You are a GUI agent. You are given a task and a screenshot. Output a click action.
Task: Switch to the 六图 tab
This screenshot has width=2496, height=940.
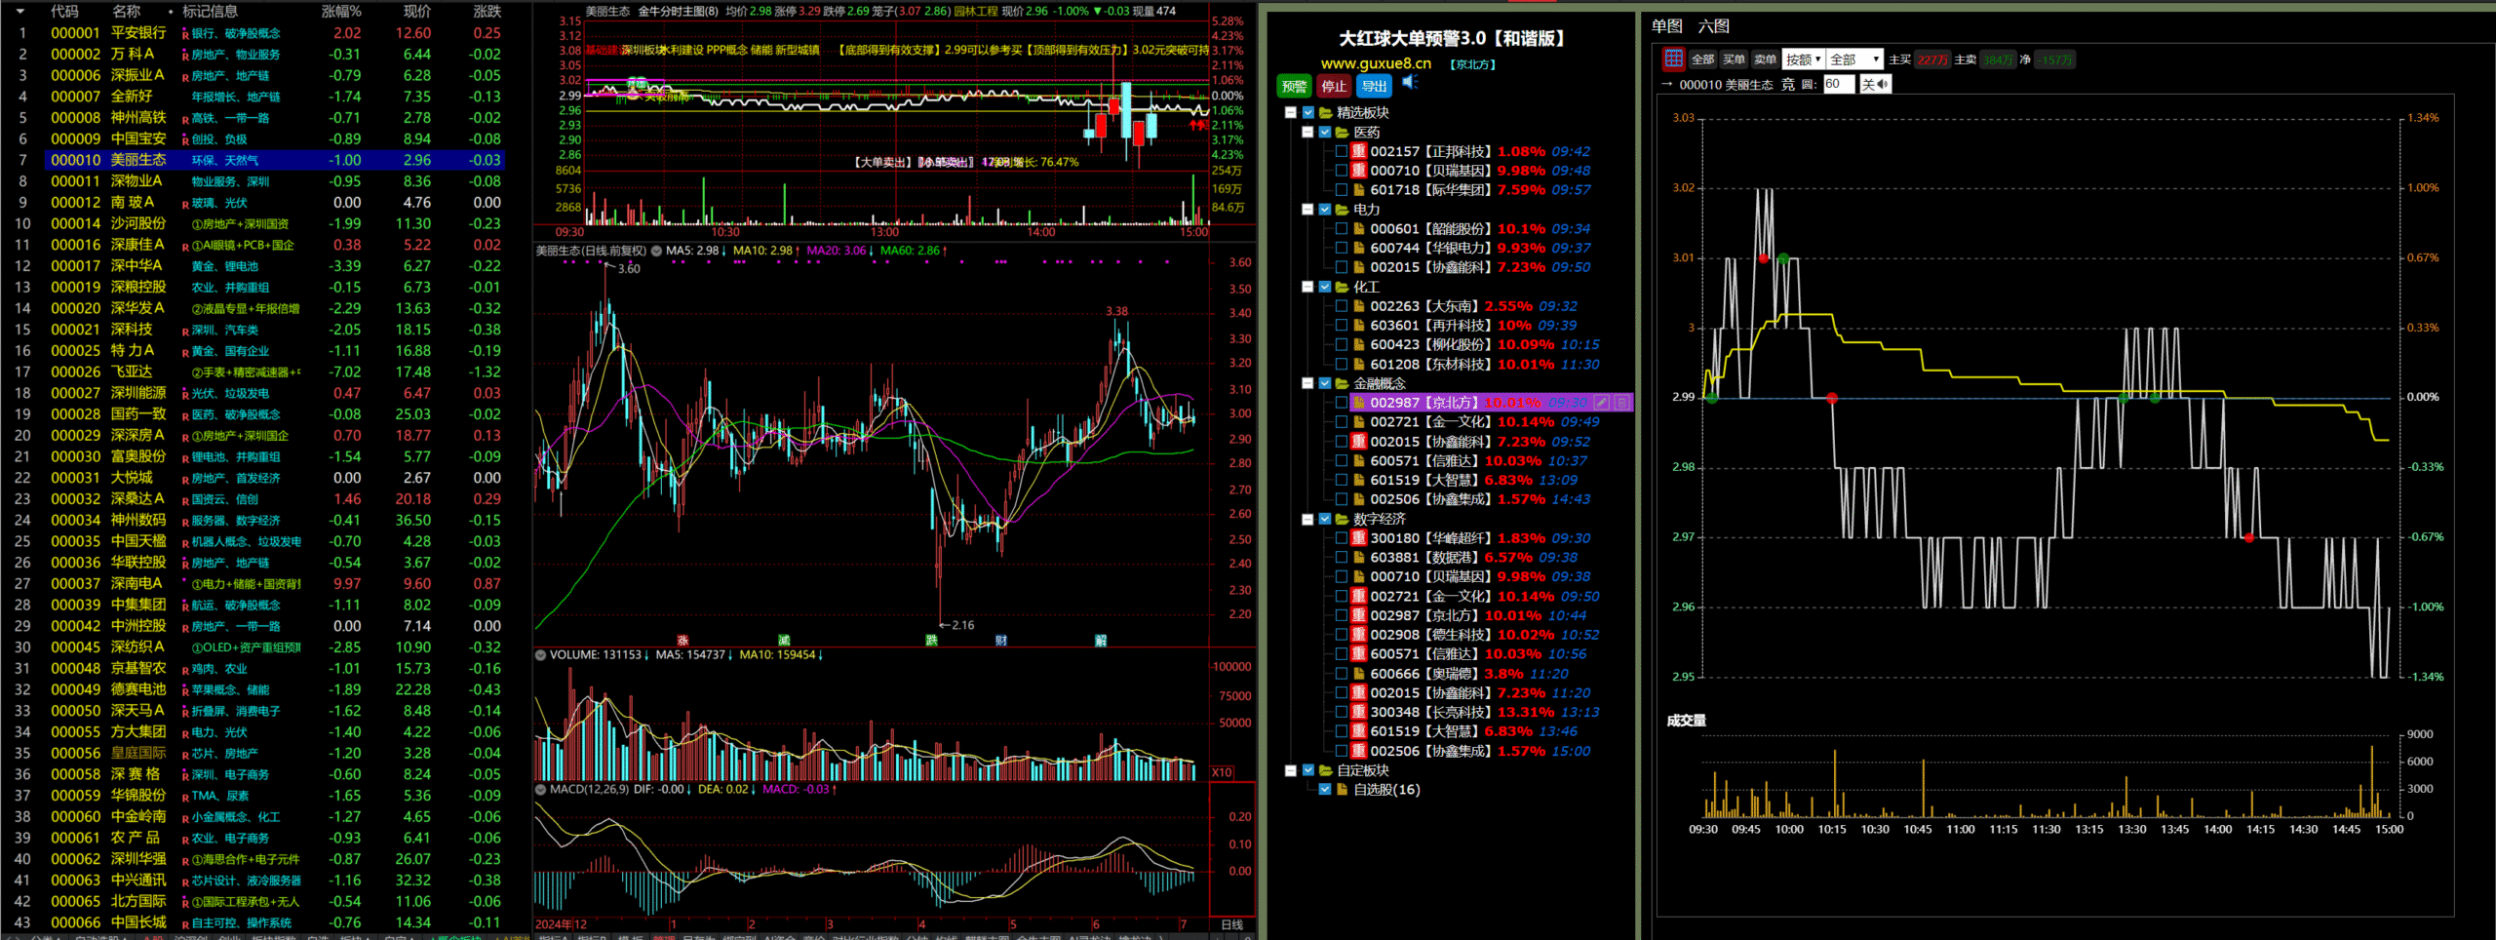(1713, 26)
